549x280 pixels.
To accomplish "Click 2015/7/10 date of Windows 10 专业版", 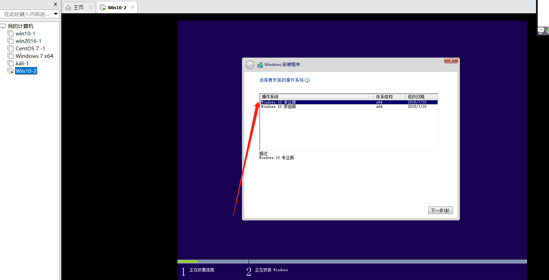I will [x=417, y=102].
